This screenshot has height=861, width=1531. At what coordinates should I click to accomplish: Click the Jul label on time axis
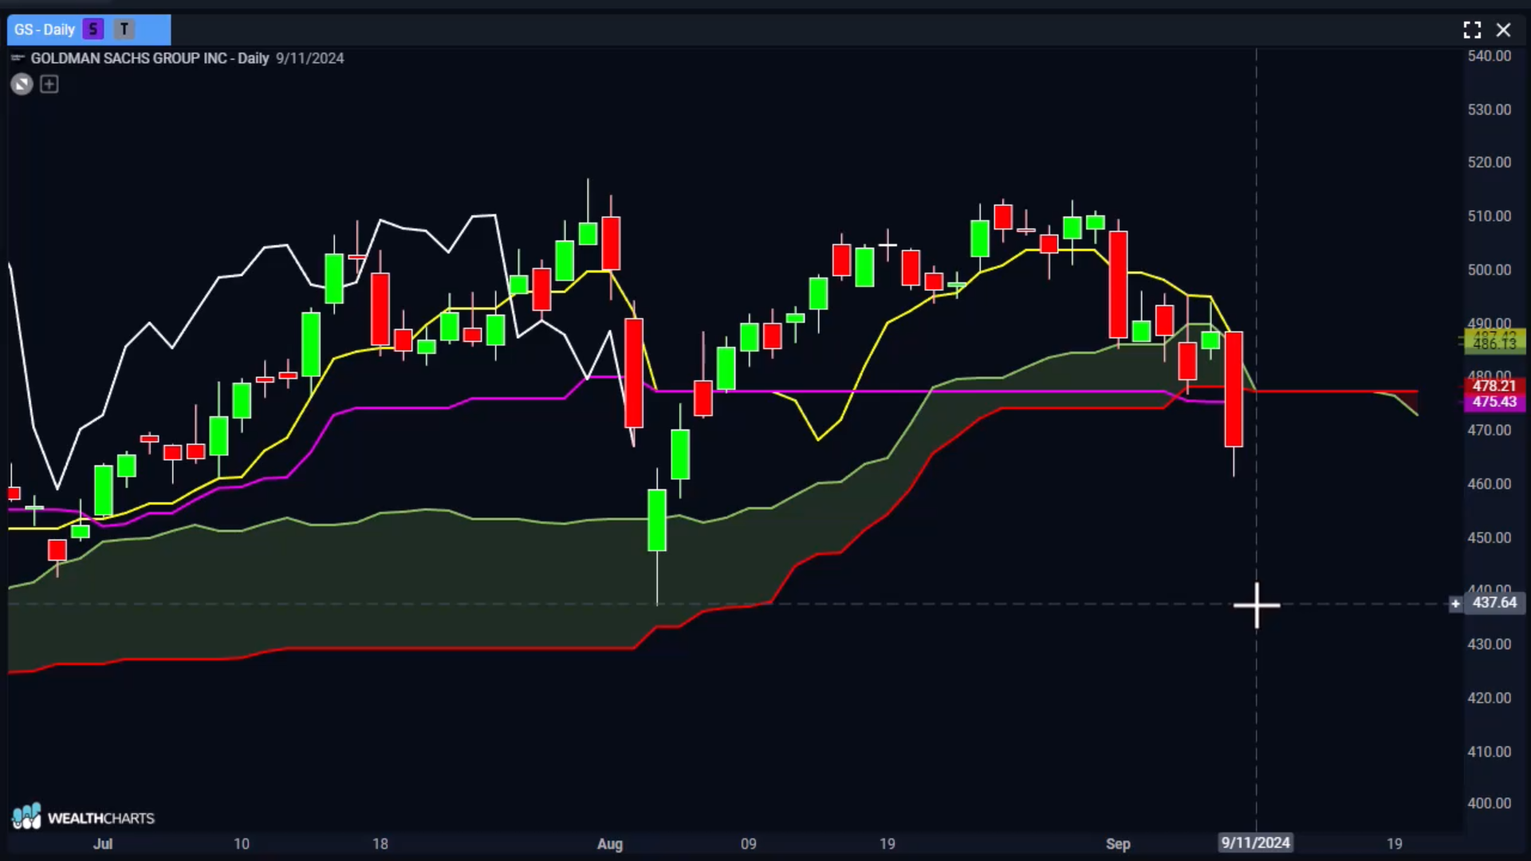point(103,843)
